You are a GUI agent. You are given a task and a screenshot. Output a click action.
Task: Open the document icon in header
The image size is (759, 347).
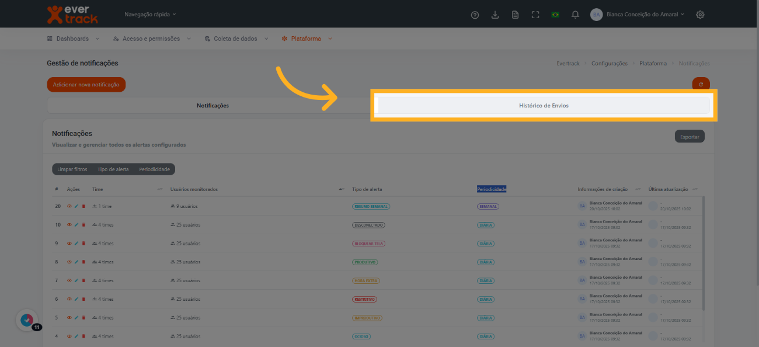(515, 15)
